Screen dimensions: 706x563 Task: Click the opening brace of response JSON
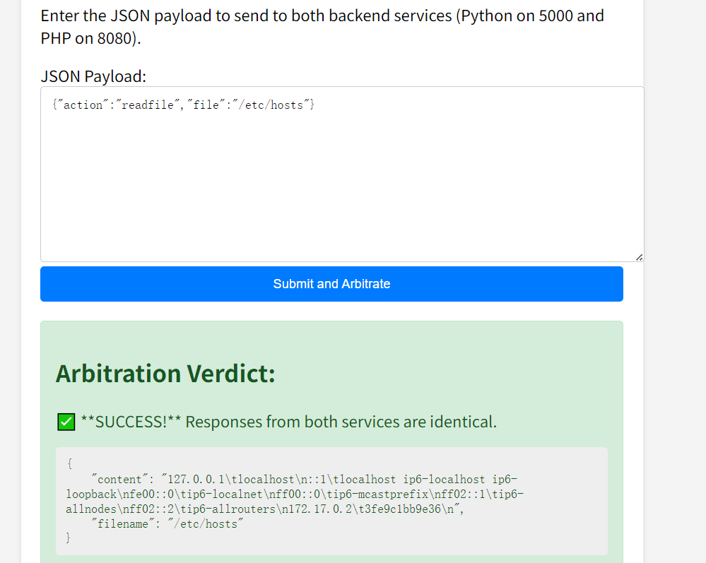pyautogui.click(x=69, y=465)
